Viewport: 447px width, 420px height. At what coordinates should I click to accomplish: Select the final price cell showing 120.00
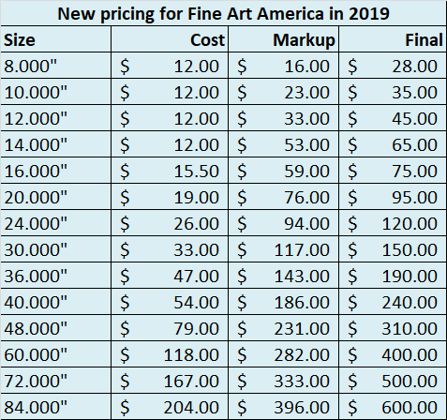pos(393,223)
